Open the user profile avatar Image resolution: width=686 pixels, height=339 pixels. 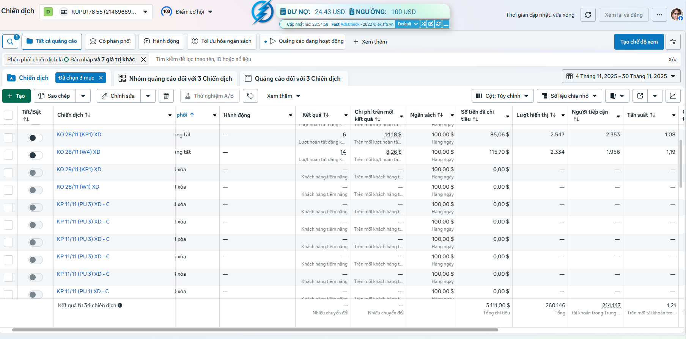[677, 14]
